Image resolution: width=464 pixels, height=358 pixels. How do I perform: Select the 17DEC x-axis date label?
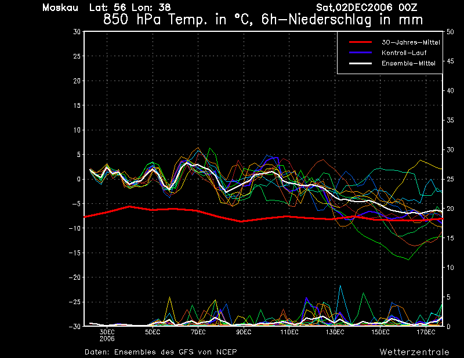pyautogui.click(x=426, y=332)
